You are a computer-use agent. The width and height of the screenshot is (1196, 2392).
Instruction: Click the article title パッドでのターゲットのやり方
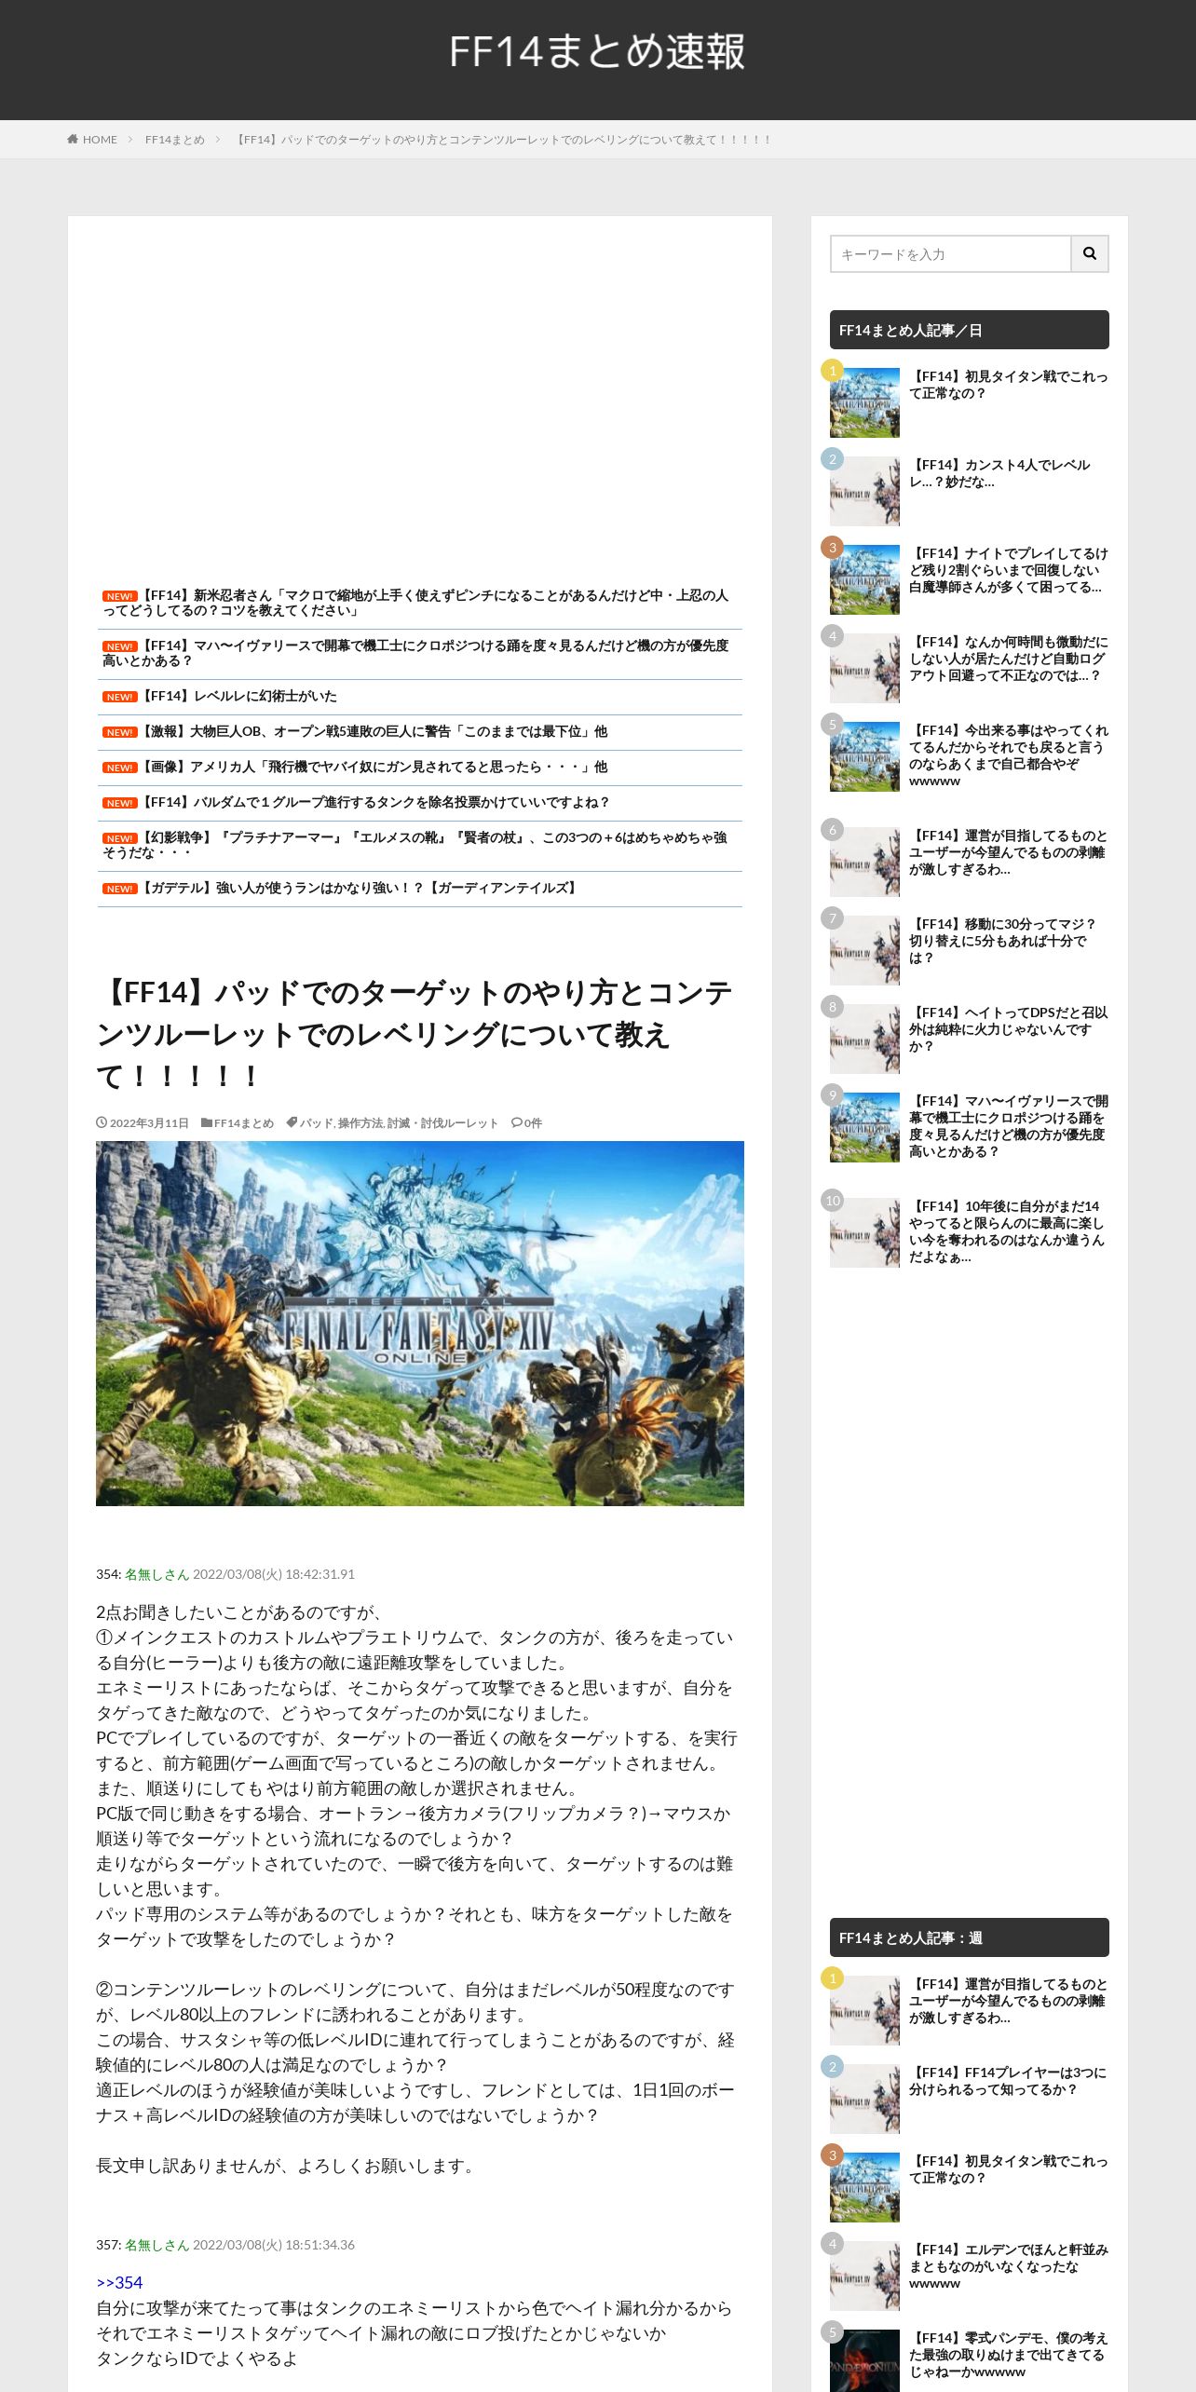[x=415, y=1034]
